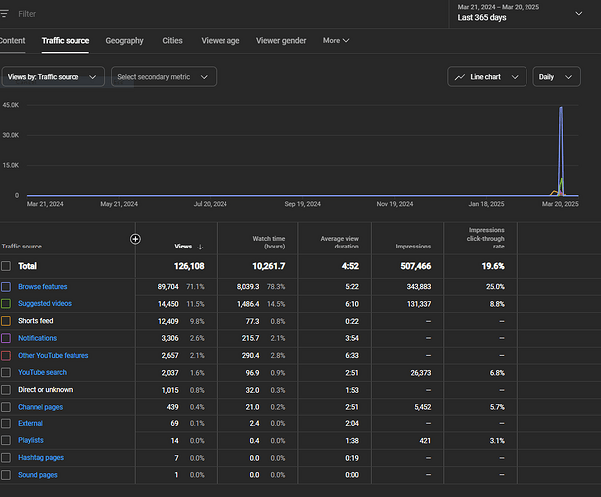Open Select secondary metric dropdown
The height and width of the screenshot is (497, 601).
[164, 77]
